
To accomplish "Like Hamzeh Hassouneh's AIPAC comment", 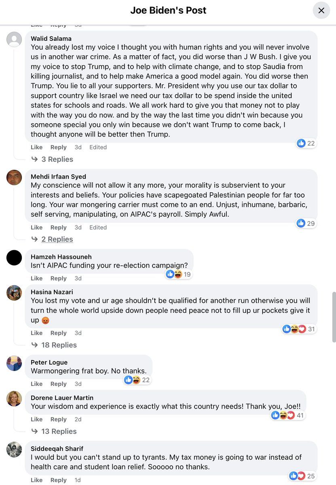I will point(36,278).
